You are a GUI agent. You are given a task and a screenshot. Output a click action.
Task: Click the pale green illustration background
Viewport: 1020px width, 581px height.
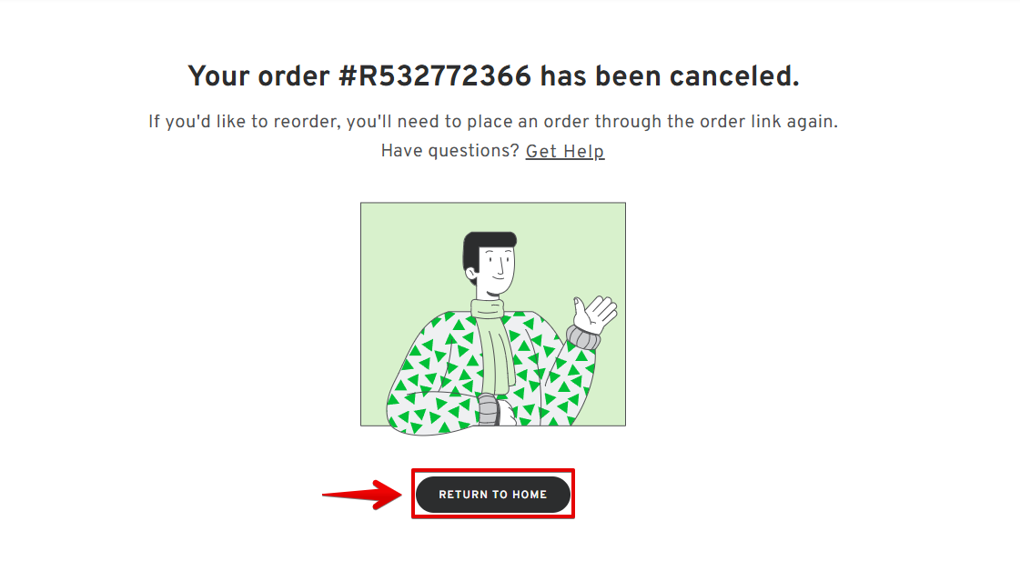tap(403, 260)
